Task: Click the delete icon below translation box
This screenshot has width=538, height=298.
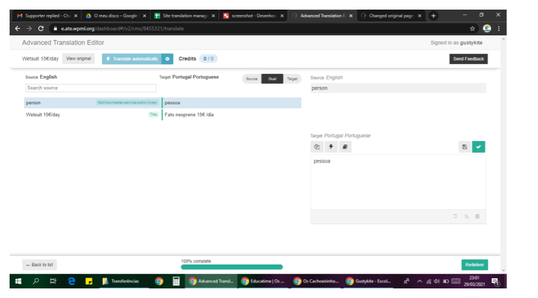Action: pos(477,216)
